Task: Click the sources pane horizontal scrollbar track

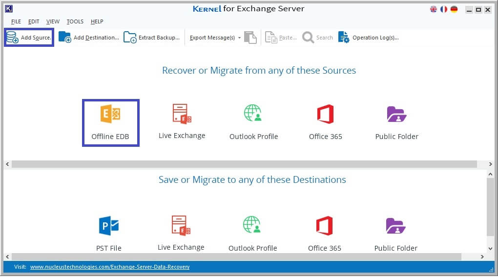Action: pos(244,164)
